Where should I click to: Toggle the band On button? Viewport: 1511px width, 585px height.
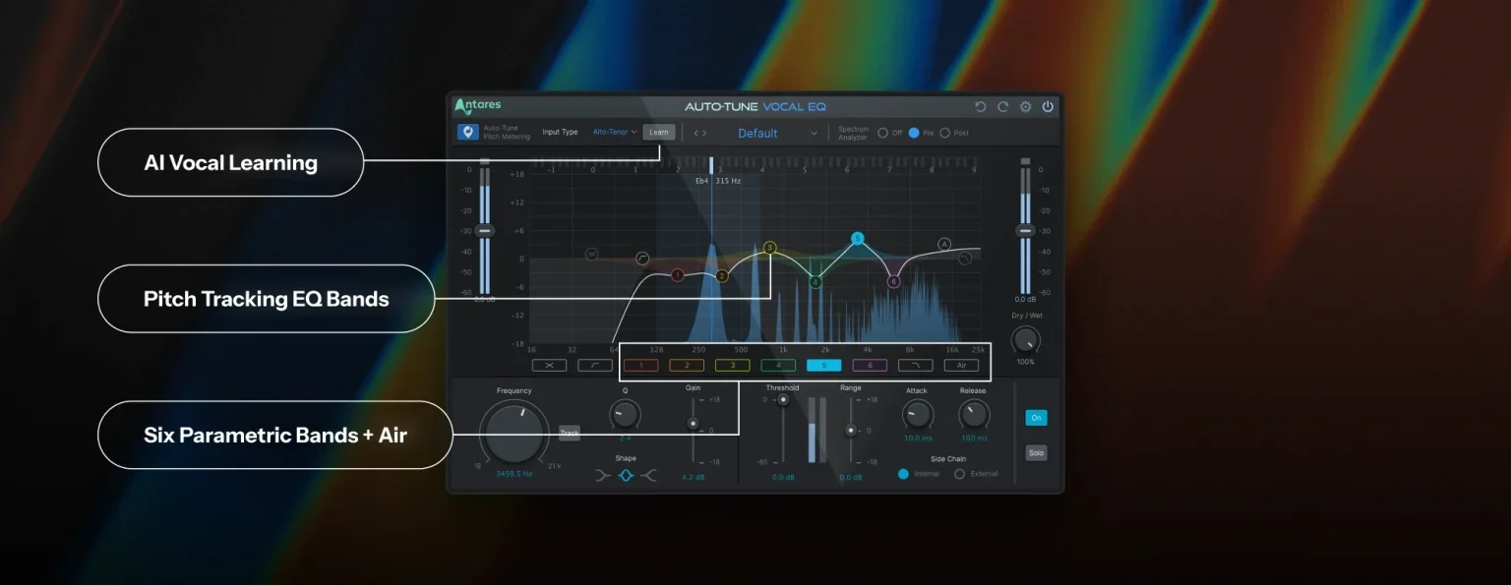pos(1036,418)
